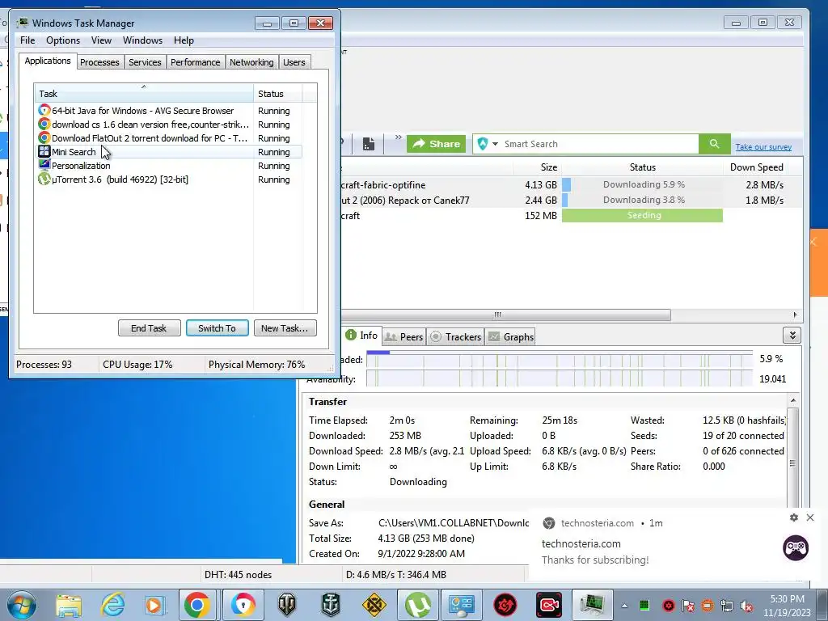
Task: Open the View menu in Task Manager
Action: click(x=101, y=40)
